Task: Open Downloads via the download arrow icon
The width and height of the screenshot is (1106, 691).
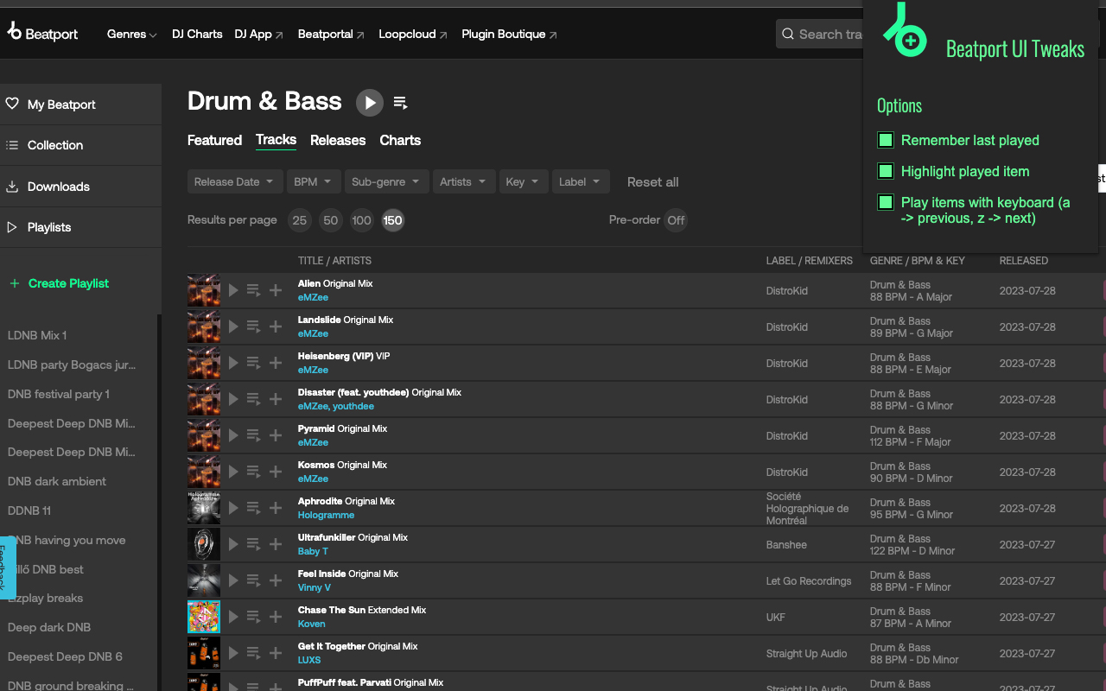Action: pos(12,186)
